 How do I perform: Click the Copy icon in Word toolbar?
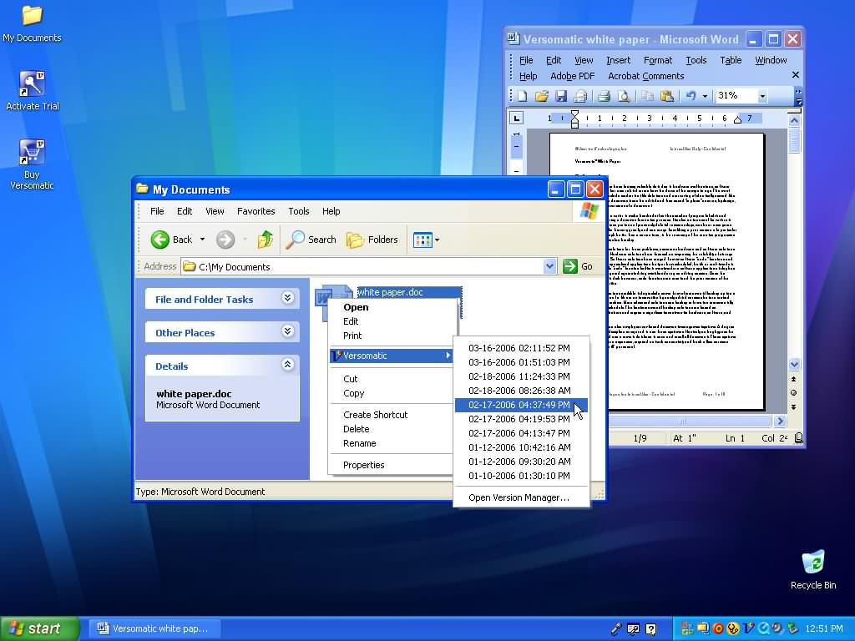[x=647, y=97]
